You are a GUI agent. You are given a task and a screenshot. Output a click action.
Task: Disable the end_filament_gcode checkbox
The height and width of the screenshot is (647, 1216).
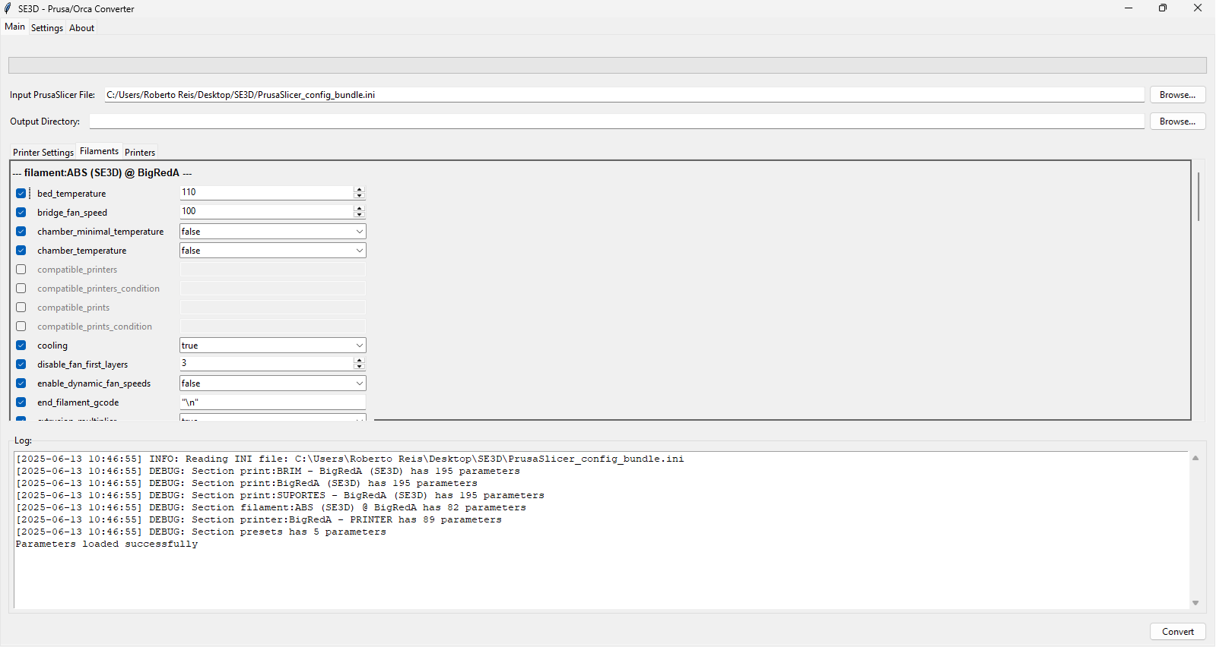tap(21, 402)
